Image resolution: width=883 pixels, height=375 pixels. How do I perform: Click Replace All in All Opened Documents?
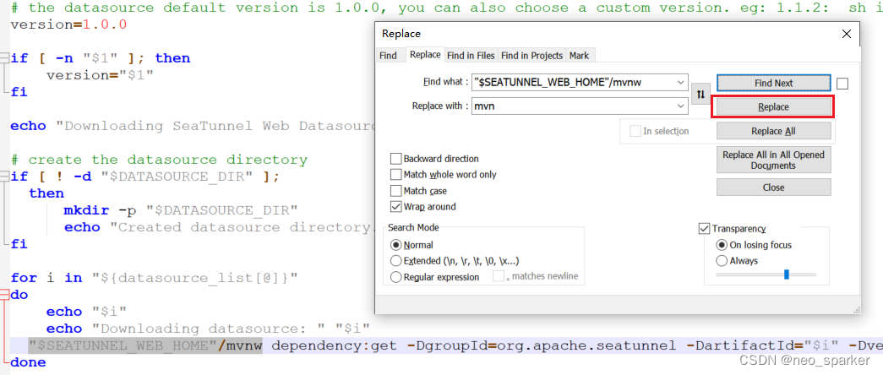coord(774,160)
